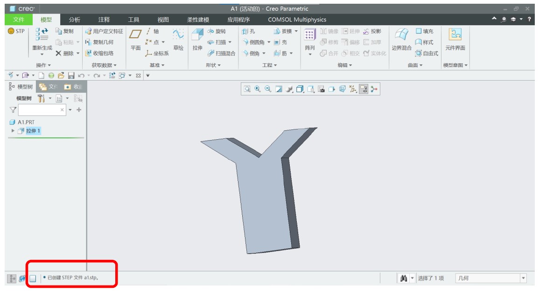Open the 编辑 group dropdown

click(x=345, y=65)
